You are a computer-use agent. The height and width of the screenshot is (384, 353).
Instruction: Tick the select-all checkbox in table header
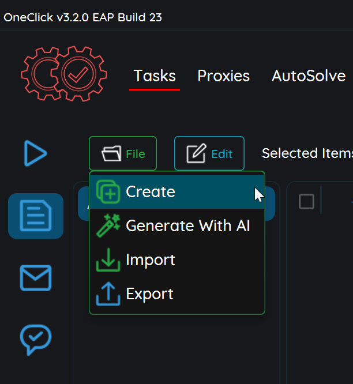click(306, 202)
